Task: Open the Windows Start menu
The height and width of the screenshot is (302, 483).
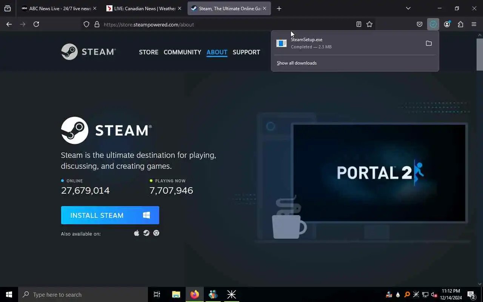Action: 9,294
